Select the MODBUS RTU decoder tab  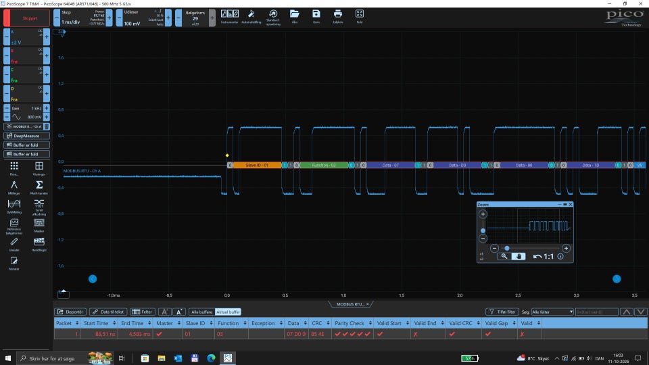[351, 304]
